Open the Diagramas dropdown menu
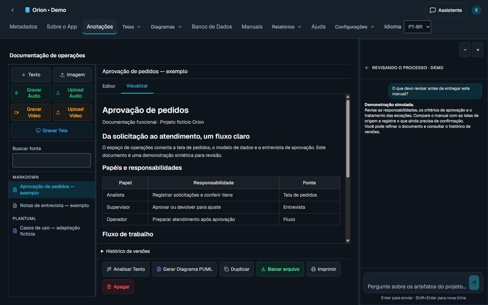 pyautogui.click(x=166, y=27)
